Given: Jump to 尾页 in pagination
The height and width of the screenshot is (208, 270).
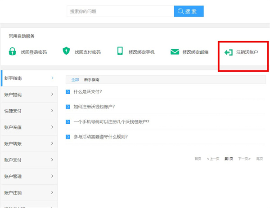Looking at the screenshot, I should click(x=259, y=159).
